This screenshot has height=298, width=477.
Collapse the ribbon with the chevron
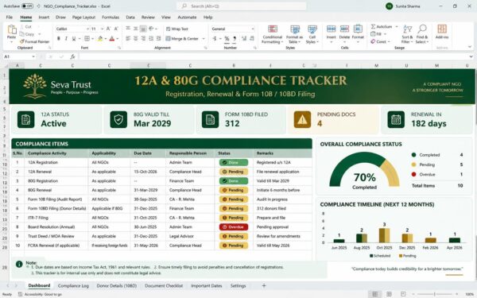[470, 47]
